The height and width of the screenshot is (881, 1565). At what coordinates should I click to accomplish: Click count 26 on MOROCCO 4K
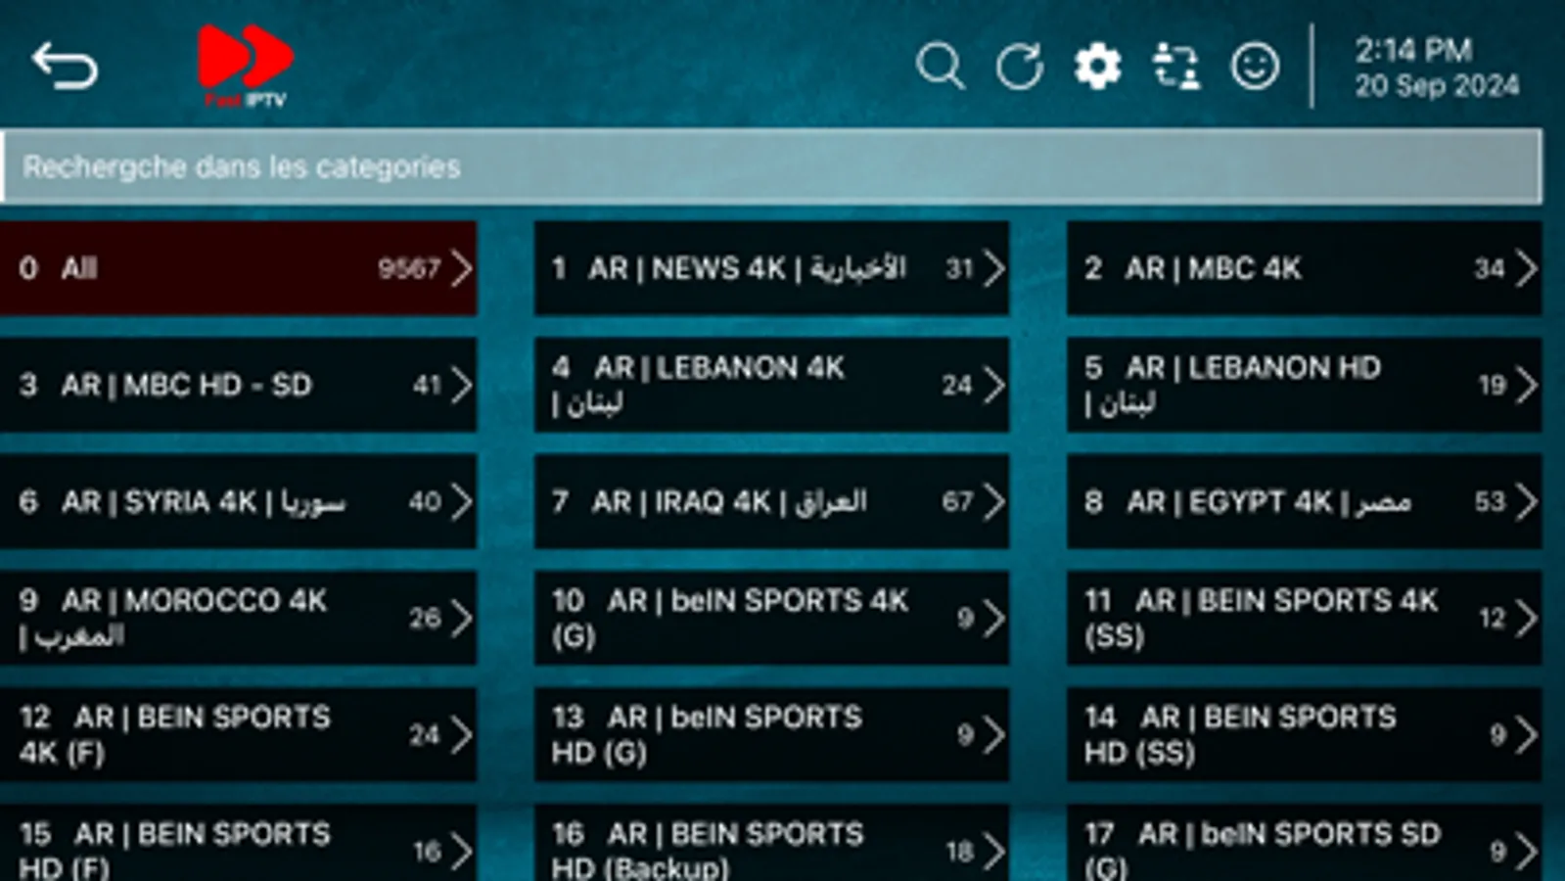[425, 618]
